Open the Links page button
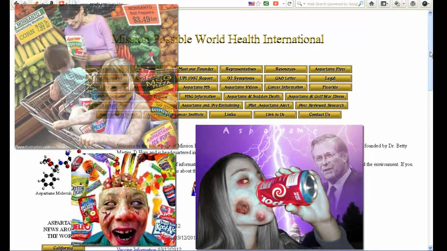The width and height of the screenshot is (447, 251). click(x=230, y=114)
